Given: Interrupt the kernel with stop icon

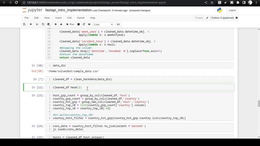Looking at the screenshot, I should (x=78, y=24).
